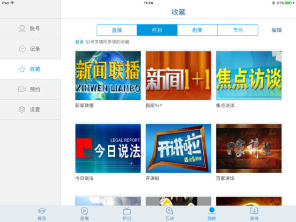
Task: Go to 推荐 recommendations in bottom bar
Action: (42, 214)
